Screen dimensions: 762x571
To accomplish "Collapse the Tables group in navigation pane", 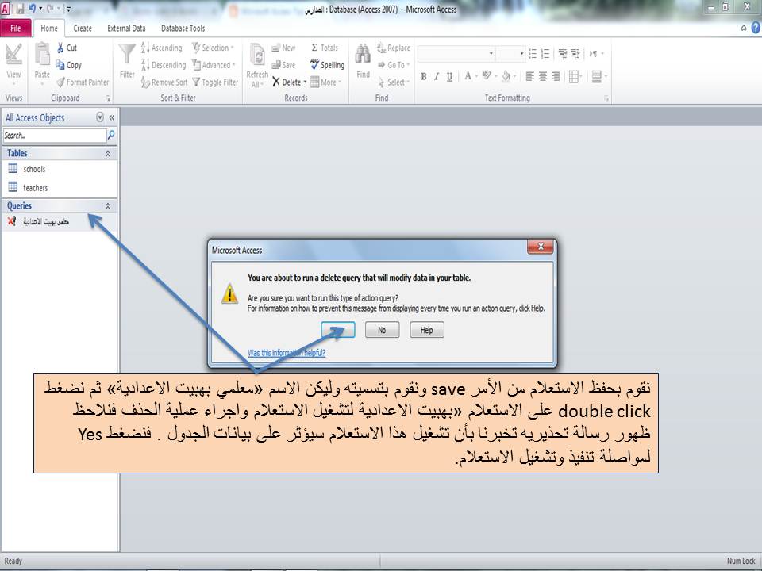I will pyautogui.click(x=108, y=152).
